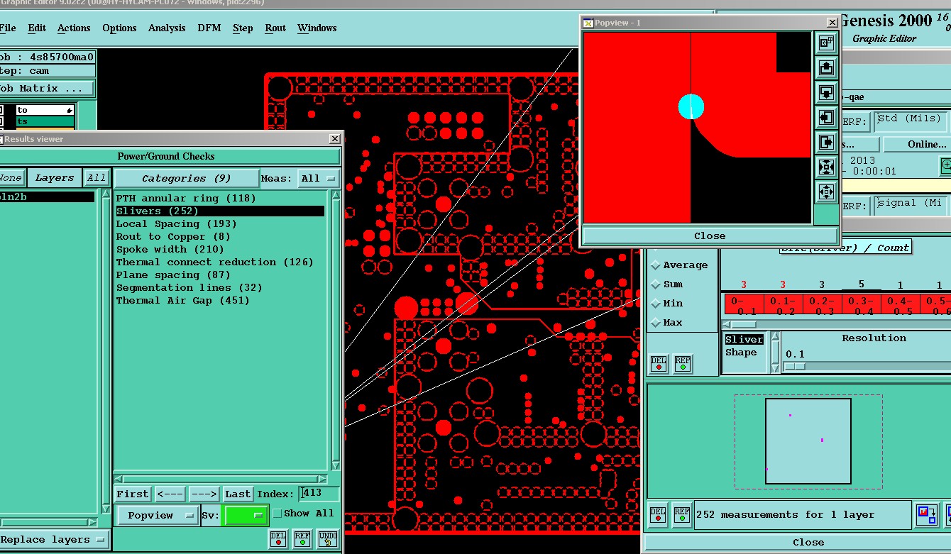Open the File menu

pyautogui.click(x=8, y=28)
